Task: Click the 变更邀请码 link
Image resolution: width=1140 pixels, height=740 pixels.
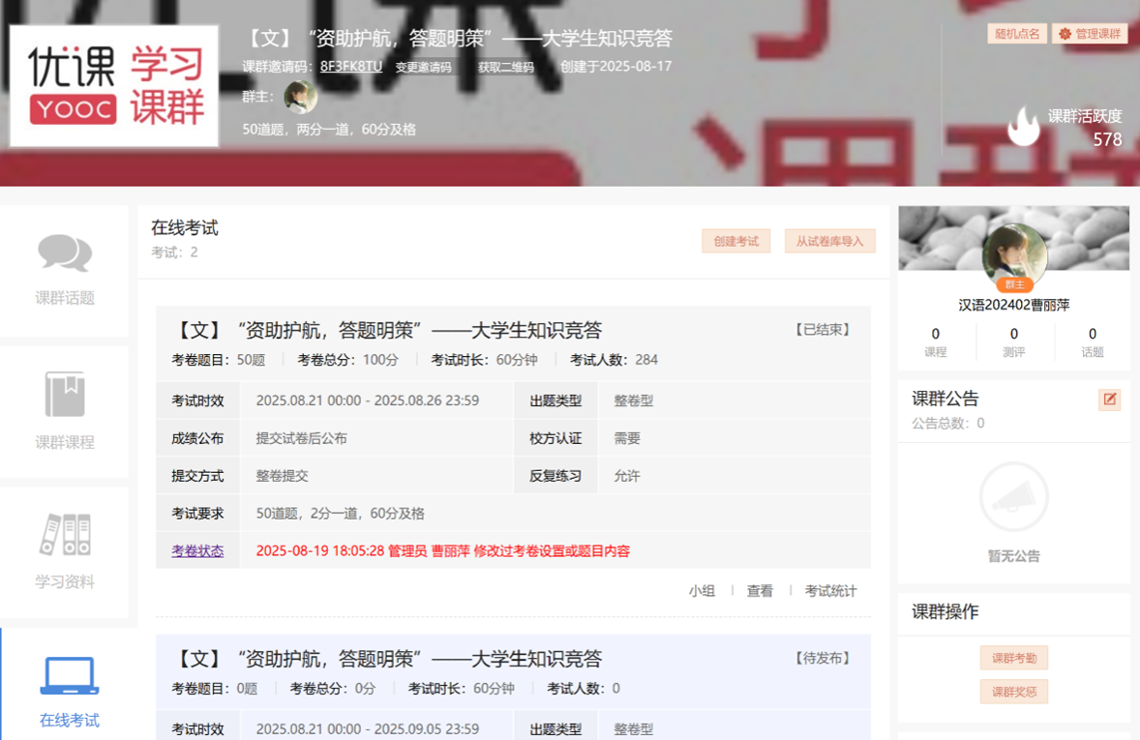Action: point(424,68)
